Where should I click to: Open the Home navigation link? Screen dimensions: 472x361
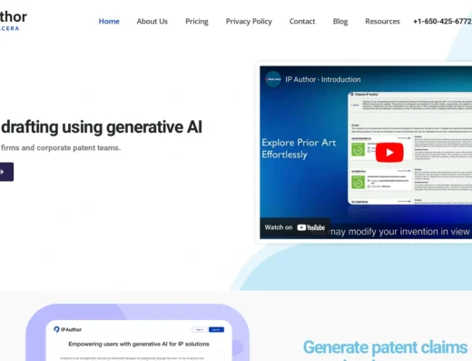tap(109, 21)
